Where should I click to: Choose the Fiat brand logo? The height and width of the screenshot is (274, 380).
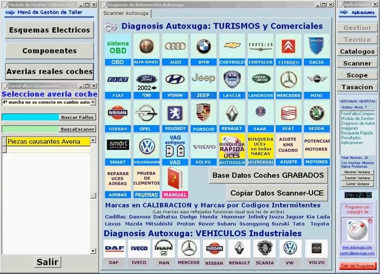(118, 80)
